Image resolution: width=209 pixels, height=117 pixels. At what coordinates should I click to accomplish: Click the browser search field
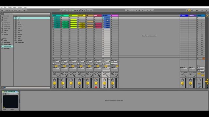coord(27,14)
